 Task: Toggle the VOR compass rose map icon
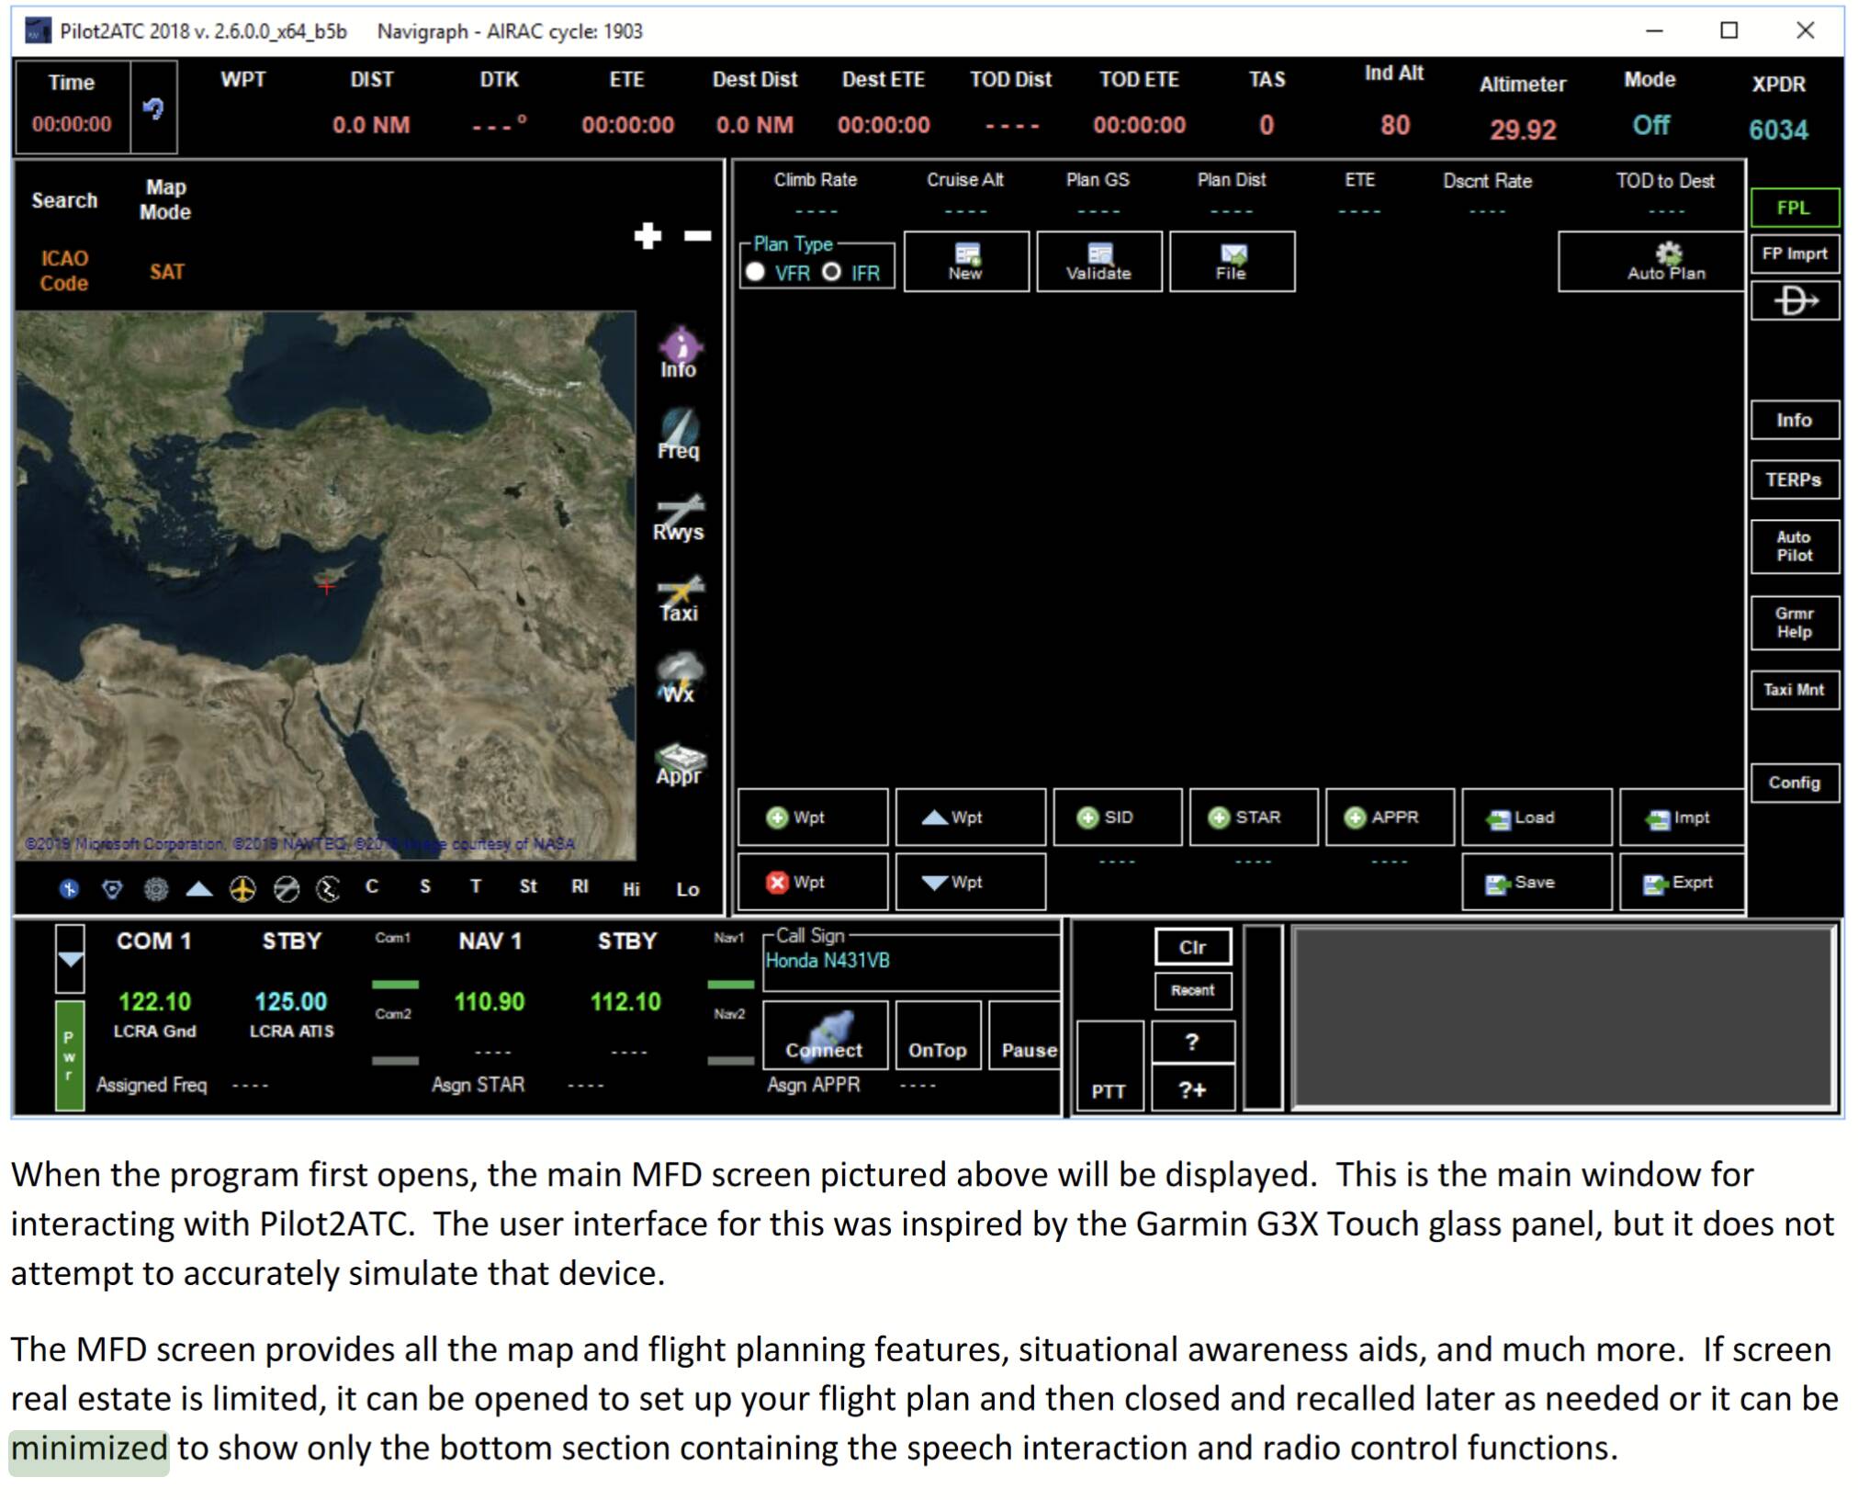tap(156, 888)
